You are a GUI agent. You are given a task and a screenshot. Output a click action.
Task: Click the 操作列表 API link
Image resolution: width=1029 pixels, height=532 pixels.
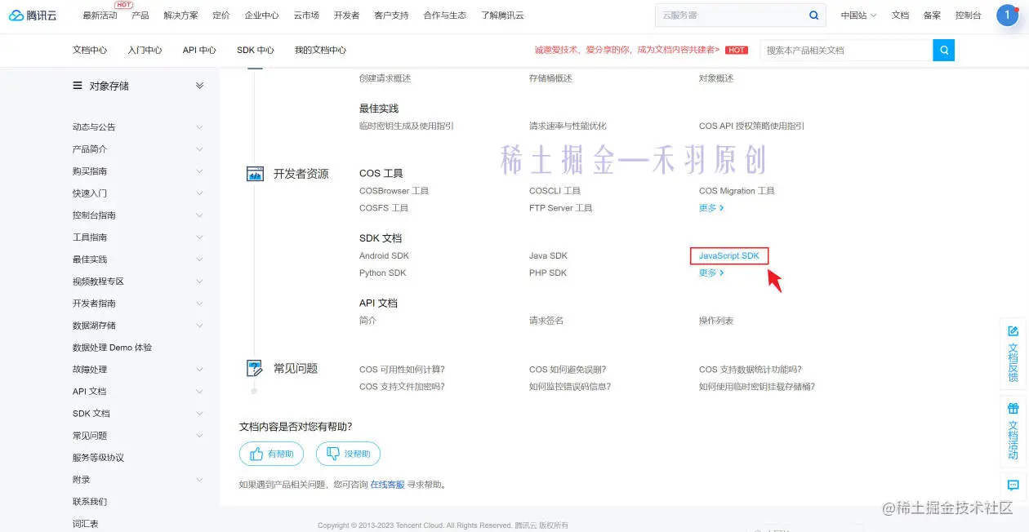click(x=716, y=321)
